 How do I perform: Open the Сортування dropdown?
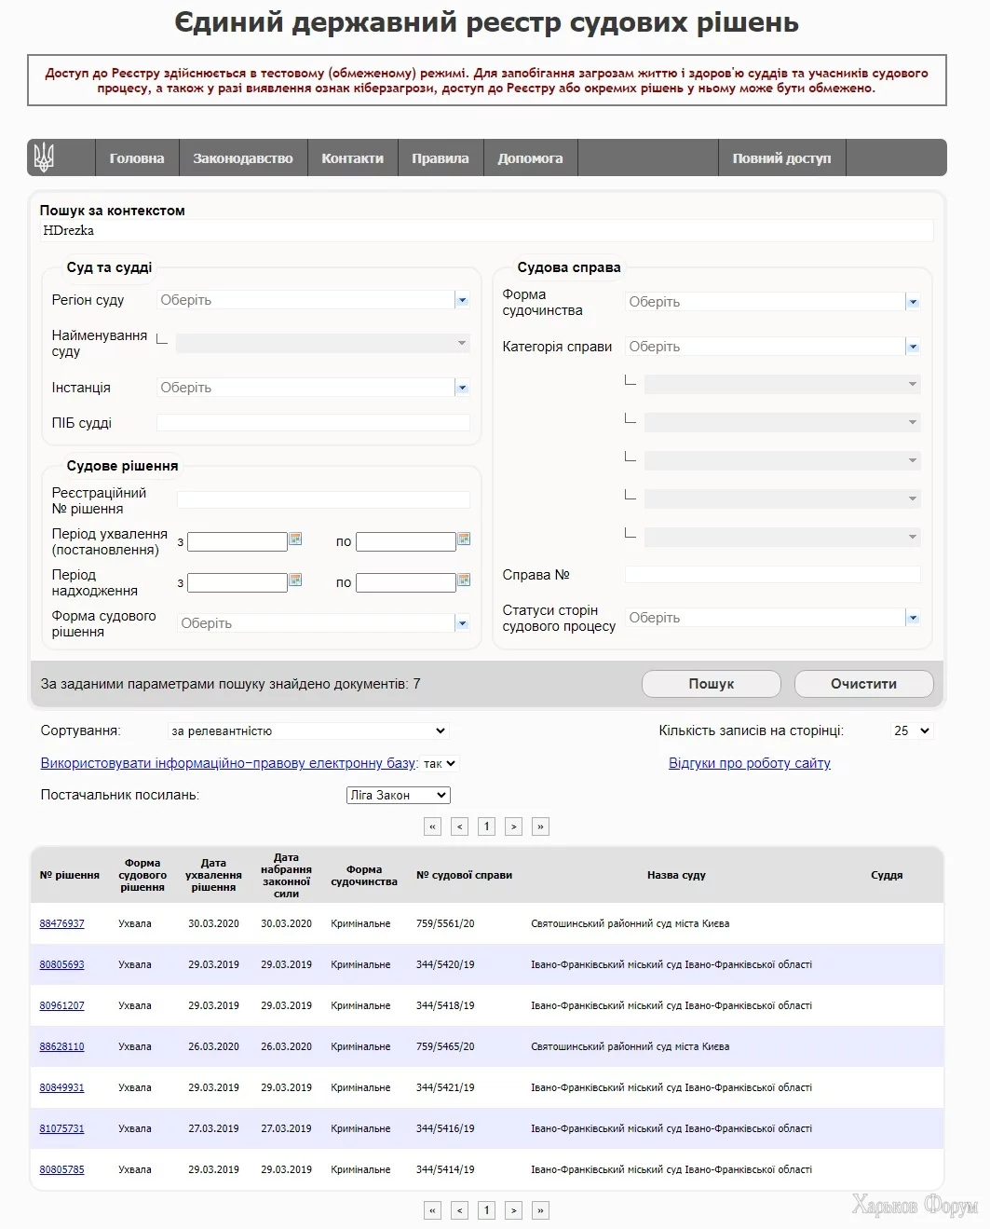(x=308, y=731)
